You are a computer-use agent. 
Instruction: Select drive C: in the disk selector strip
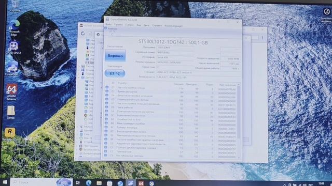[110, 31]
